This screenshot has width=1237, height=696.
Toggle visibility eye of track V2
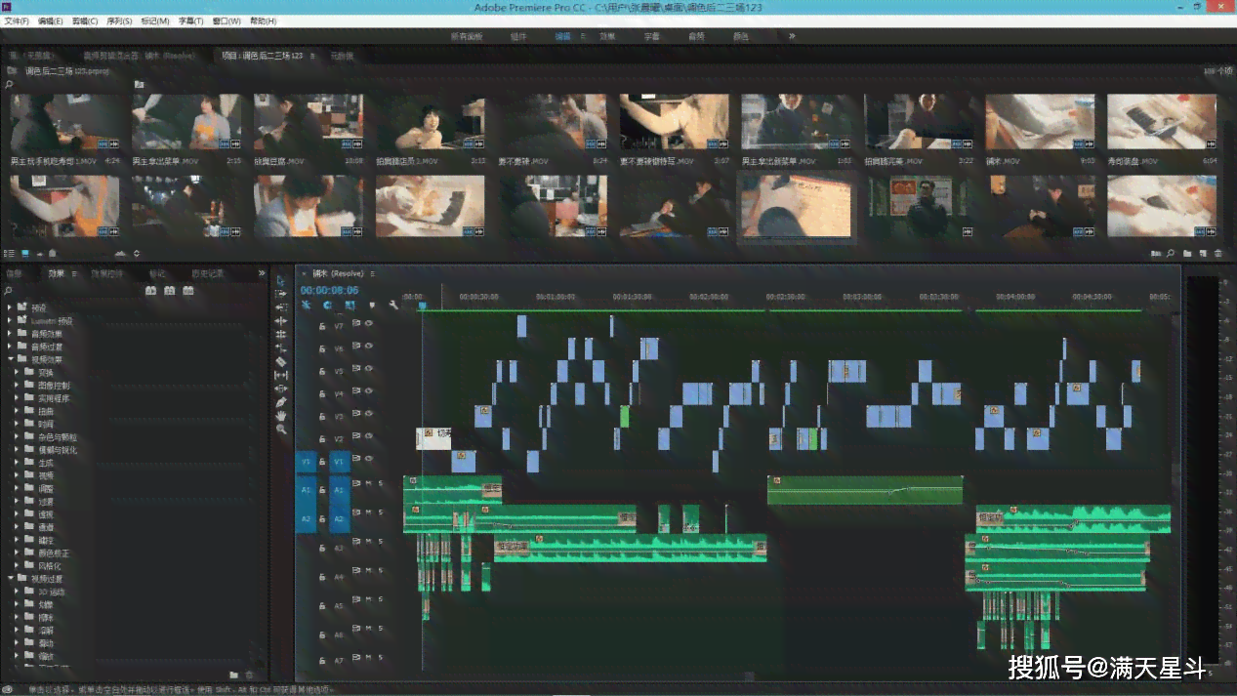(x=369, y=437)
